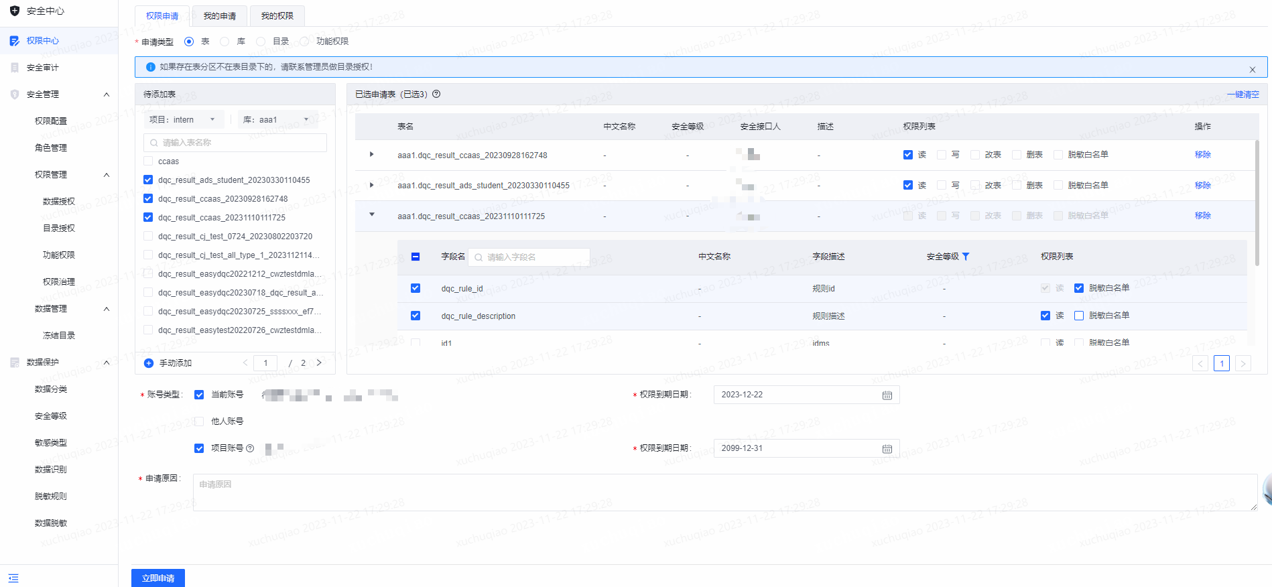The width and height of the screenshot is (1272, 587).
Task: Collapse the sidebar with the bottom-left menu icon
Action: coord(13,578)
